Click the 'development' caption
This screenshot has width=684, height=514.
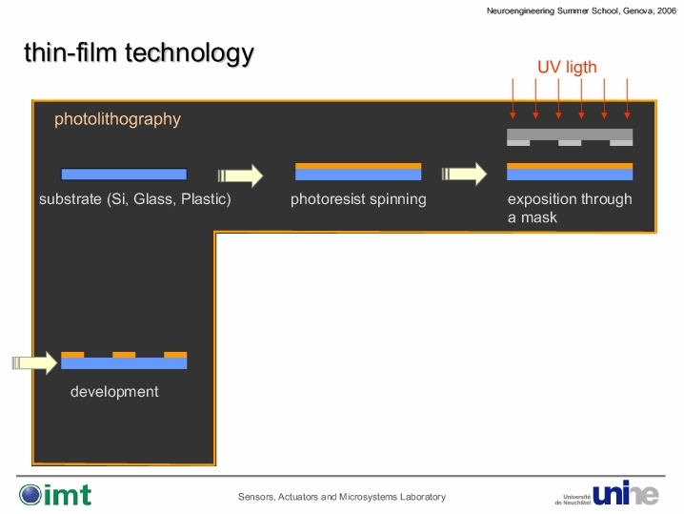114,392
